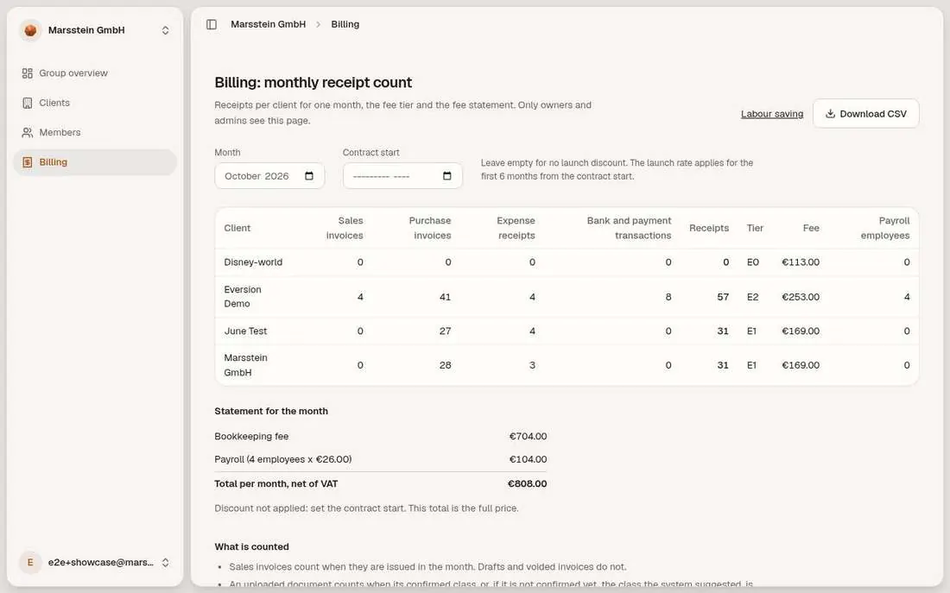Toggle the sidebar panel icon
This screenshot has height=593, width=950.
click(212, 24)
